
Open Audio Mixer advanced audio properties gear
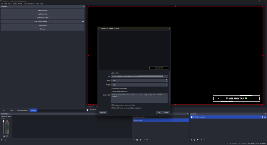[2, 140]
